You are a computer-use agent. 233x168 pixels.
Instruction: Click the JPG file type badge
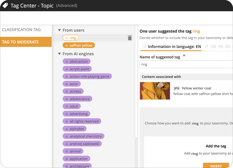pos(177,88)
